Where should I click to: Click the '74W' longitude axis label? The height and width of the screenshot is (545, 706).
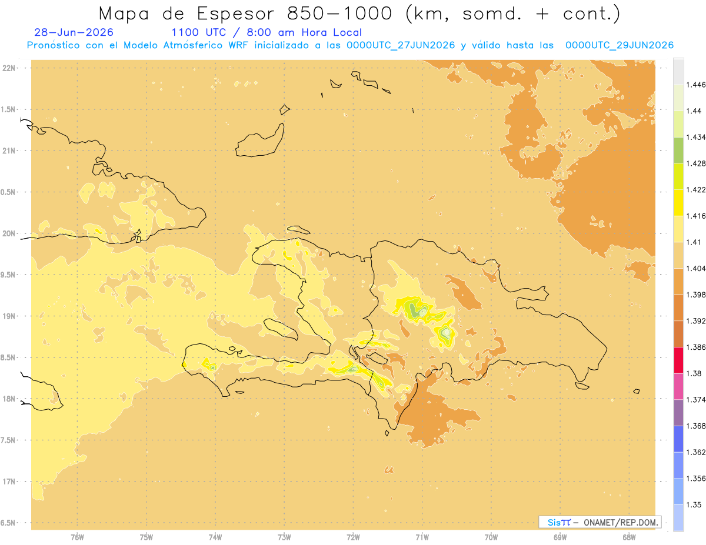tap(215, 537)
